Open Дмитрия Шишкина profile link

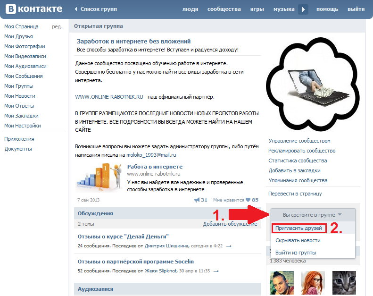tap(167, 246)
